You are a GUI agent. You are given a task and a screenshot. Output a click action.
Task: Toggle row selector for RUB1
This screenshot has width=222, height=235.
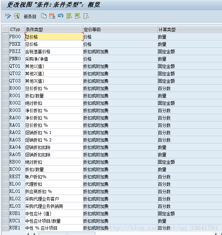(6, 213)
